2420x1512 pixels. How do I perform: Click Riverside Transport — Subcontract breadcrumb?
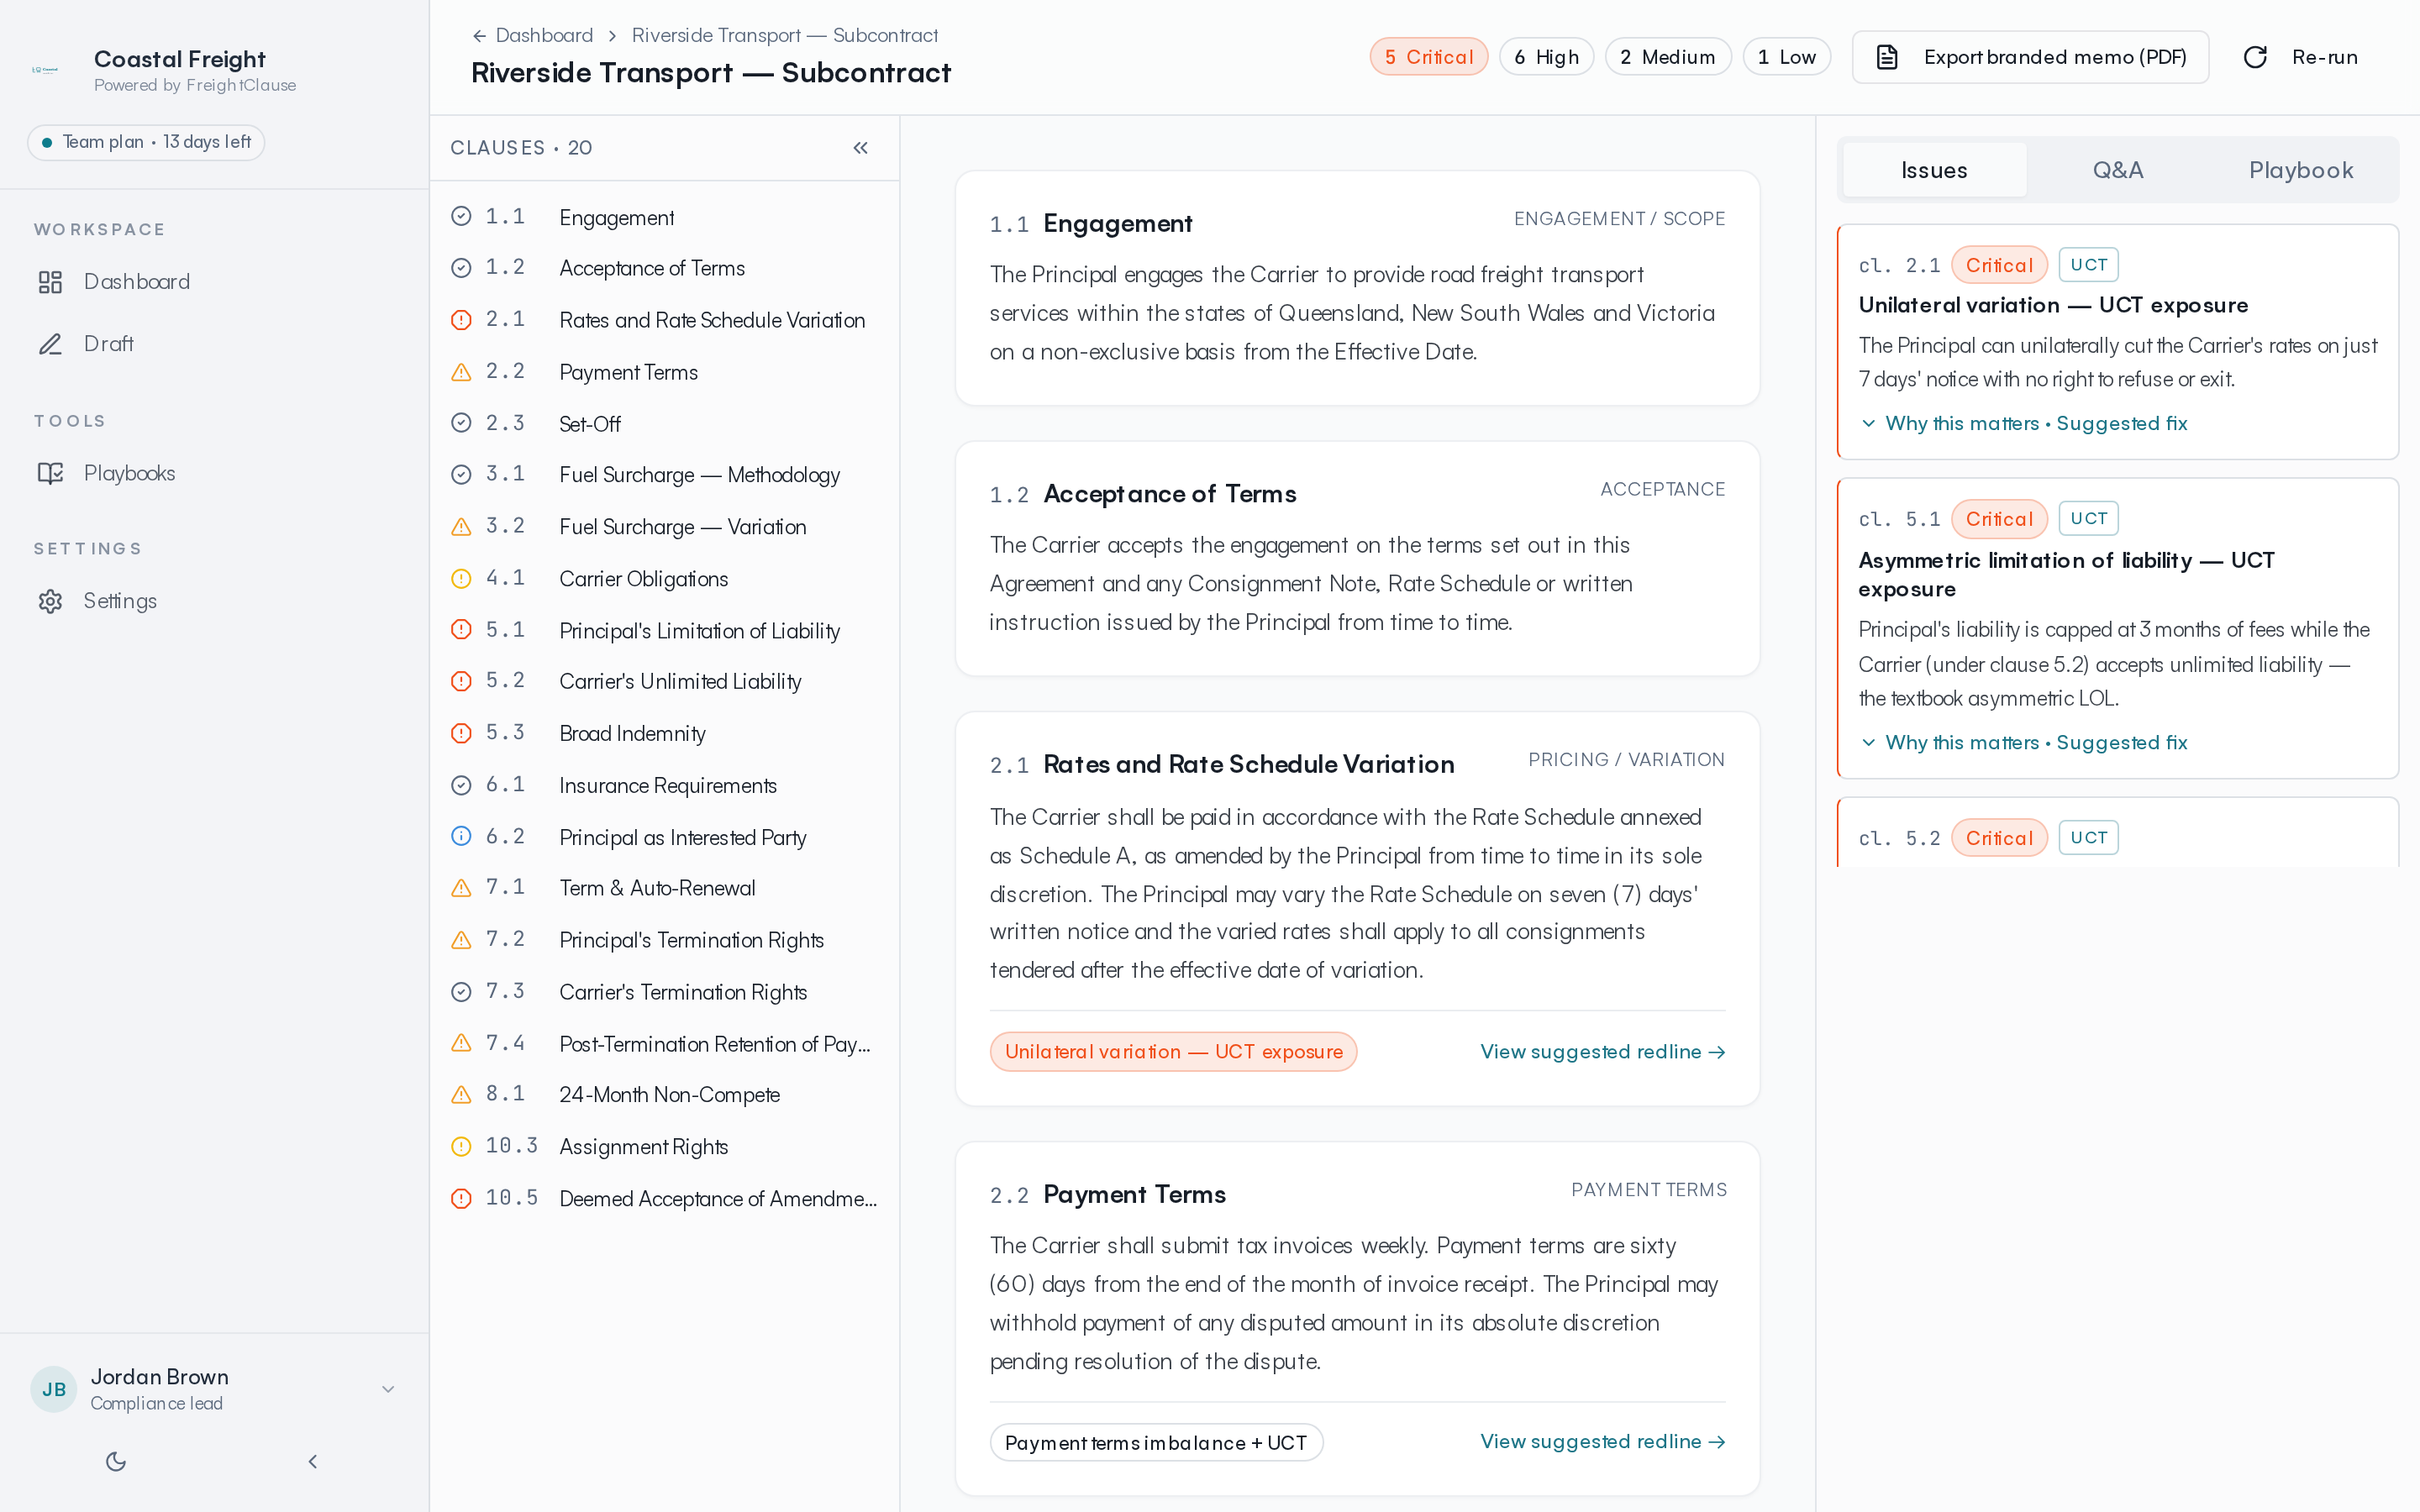pyautogui.click(x=785, y=36)
